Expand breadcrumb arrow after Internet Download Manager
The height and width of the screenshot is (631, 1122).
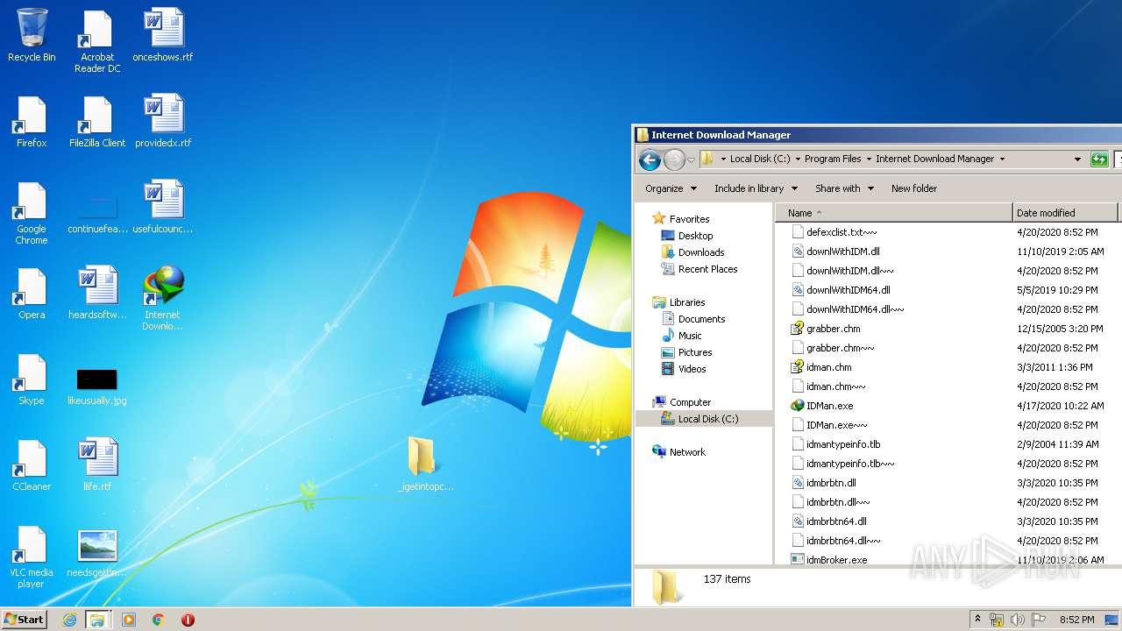point(1002,160)
